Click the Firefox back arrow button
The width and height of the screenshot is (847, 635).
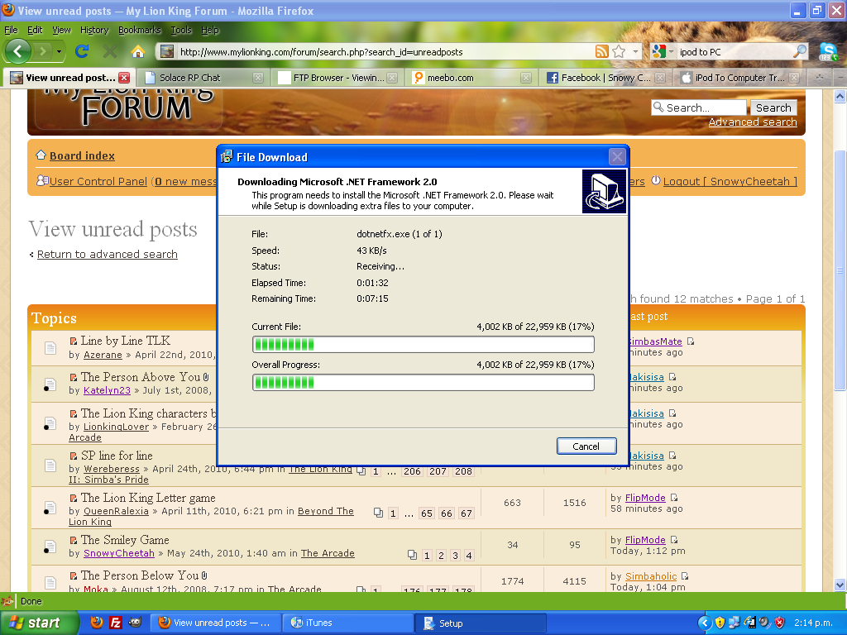point(18,51)
